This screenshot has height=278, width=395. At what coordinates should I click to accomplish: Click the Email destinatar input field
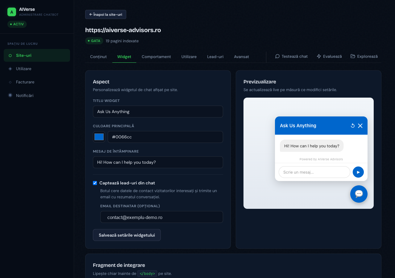pyautogui.click(x=162, y=217)
